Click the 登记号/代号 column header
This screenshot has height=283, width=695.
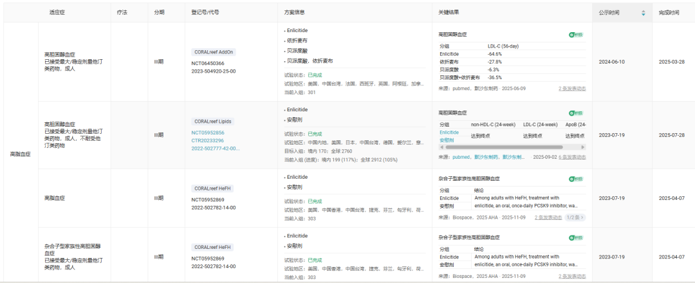pyautogui.click(x=205, y=13)
